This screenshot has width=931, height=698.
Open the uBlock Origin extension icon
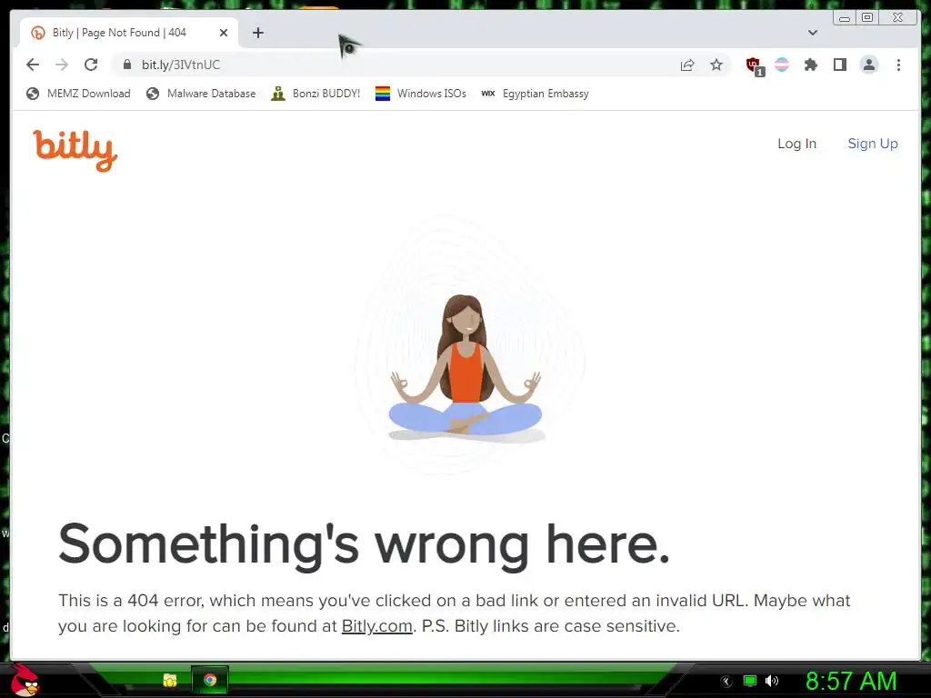[x=754, y=65]
